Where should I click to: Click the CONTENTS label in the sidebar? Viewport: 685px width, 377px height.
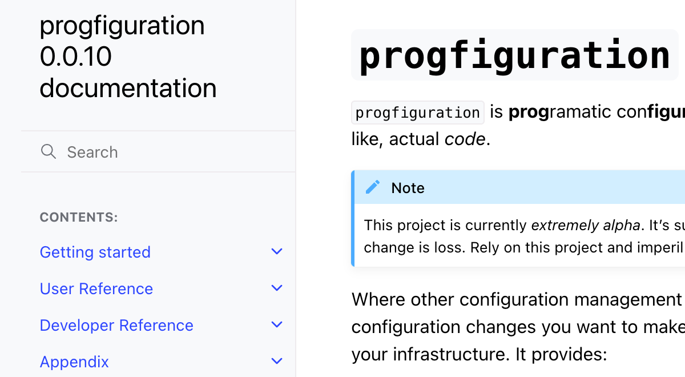pos(78,217)
